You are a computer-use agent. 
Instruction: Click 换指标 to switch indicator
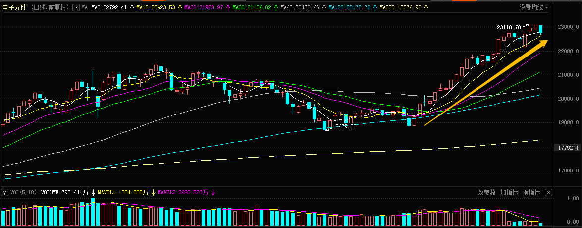pyautogui.click(x=531, y=192)
